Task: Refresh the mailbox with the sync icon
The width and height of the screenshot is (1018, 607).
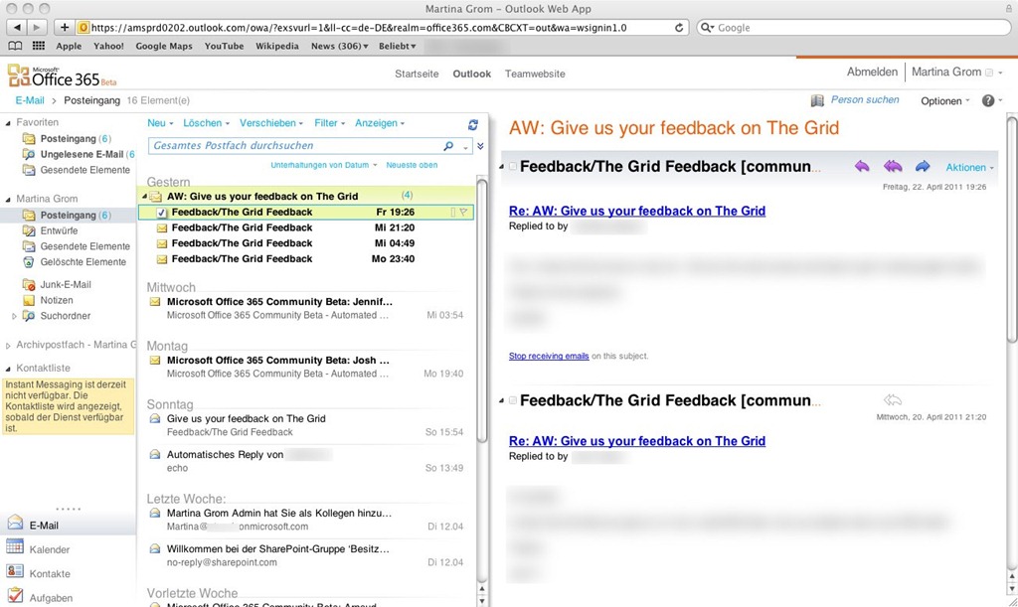Action: [473, 124]
